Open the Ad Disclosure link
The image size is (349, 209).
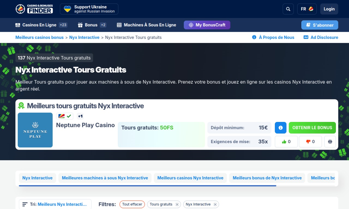324,37
